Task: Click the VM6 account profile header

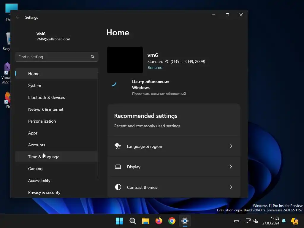Action: 53,36
